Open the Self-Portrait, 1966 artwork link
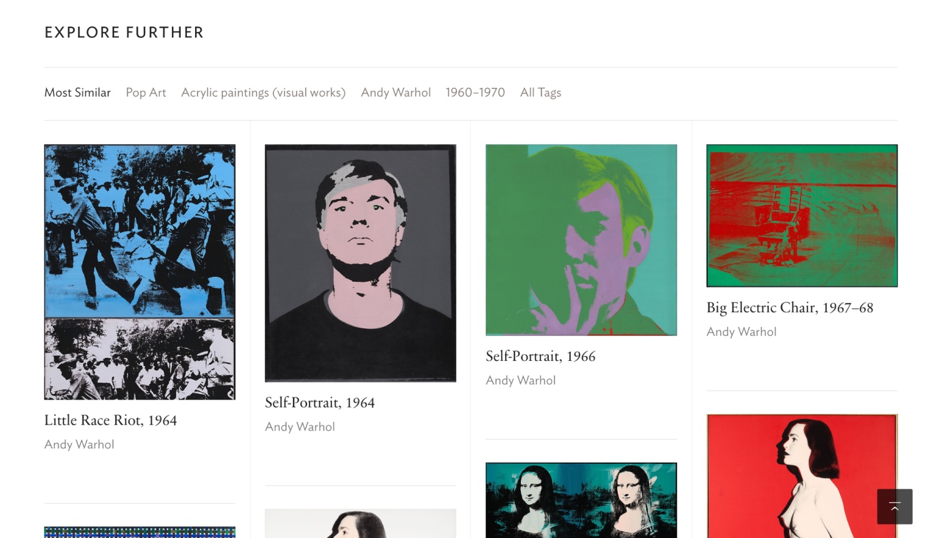This screenshot has height=538, width=942. pyautogui.click(x=540, y=356)
